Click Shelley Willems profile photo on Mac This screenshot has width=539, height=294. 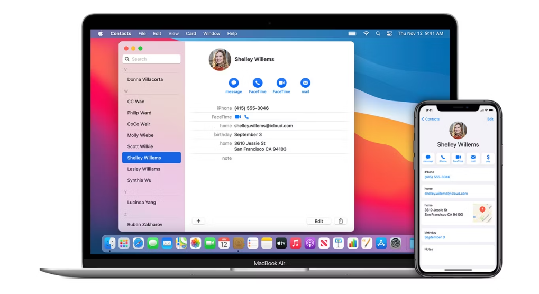pyautogui.click(x=220, y=60)
